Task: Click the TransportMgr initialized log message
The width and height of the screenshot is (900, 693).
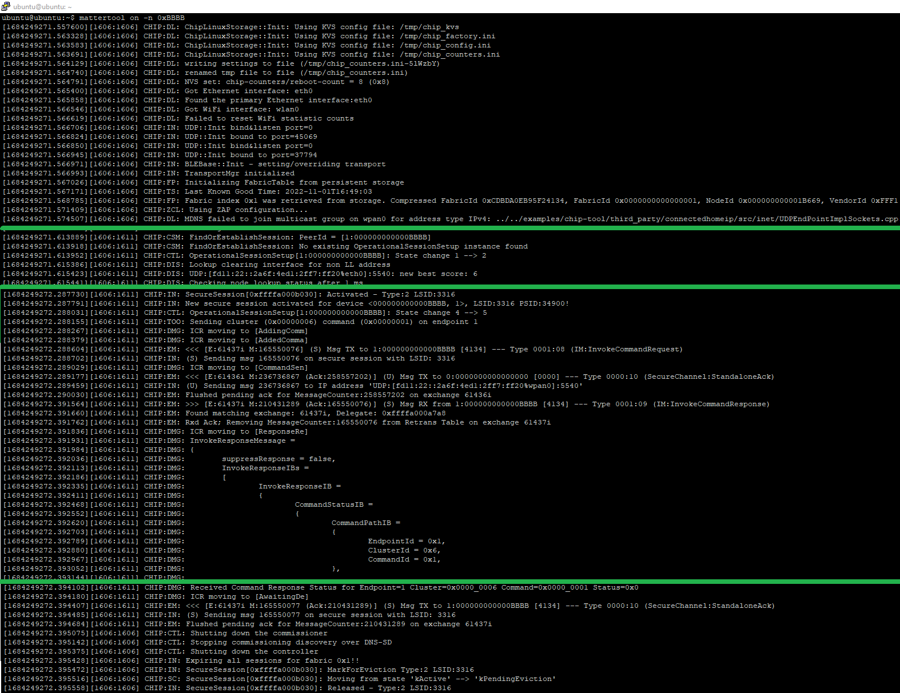Action: pyautogui.click(x=239, y=173)
